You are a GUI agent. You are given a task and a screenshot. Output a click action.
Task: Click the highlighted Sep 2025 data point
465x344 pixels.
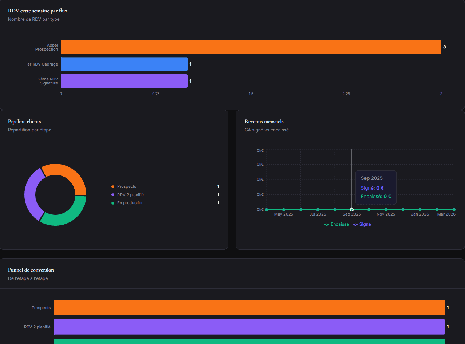tap(351, 209)
